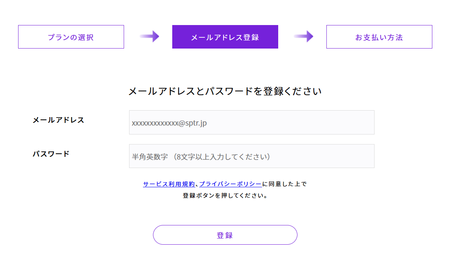Click into the password input field
The width and height of the screenshot is (457, 257).
(x=252, y=156)
